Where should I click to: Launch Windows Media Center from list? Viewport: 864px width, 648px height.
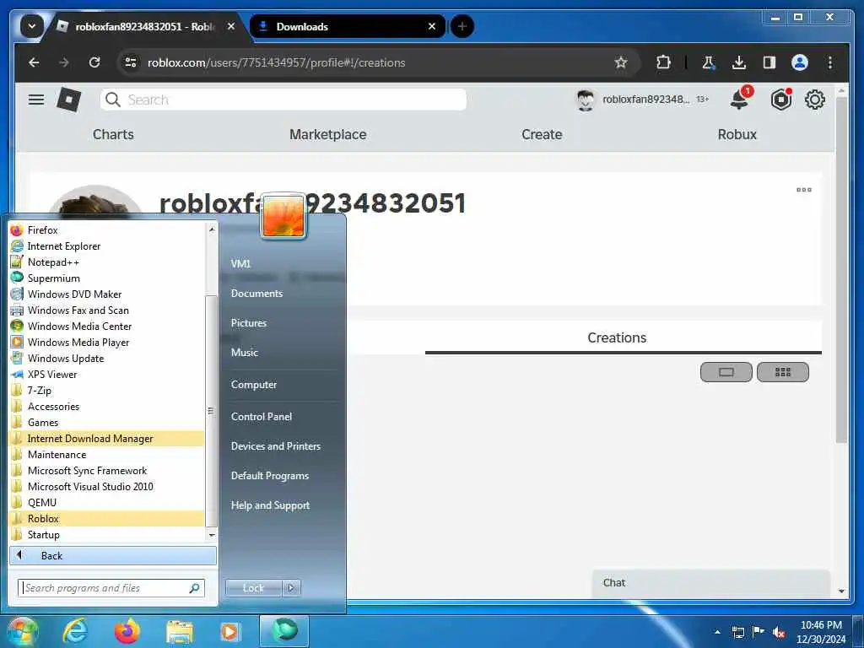tap(106, 327)
